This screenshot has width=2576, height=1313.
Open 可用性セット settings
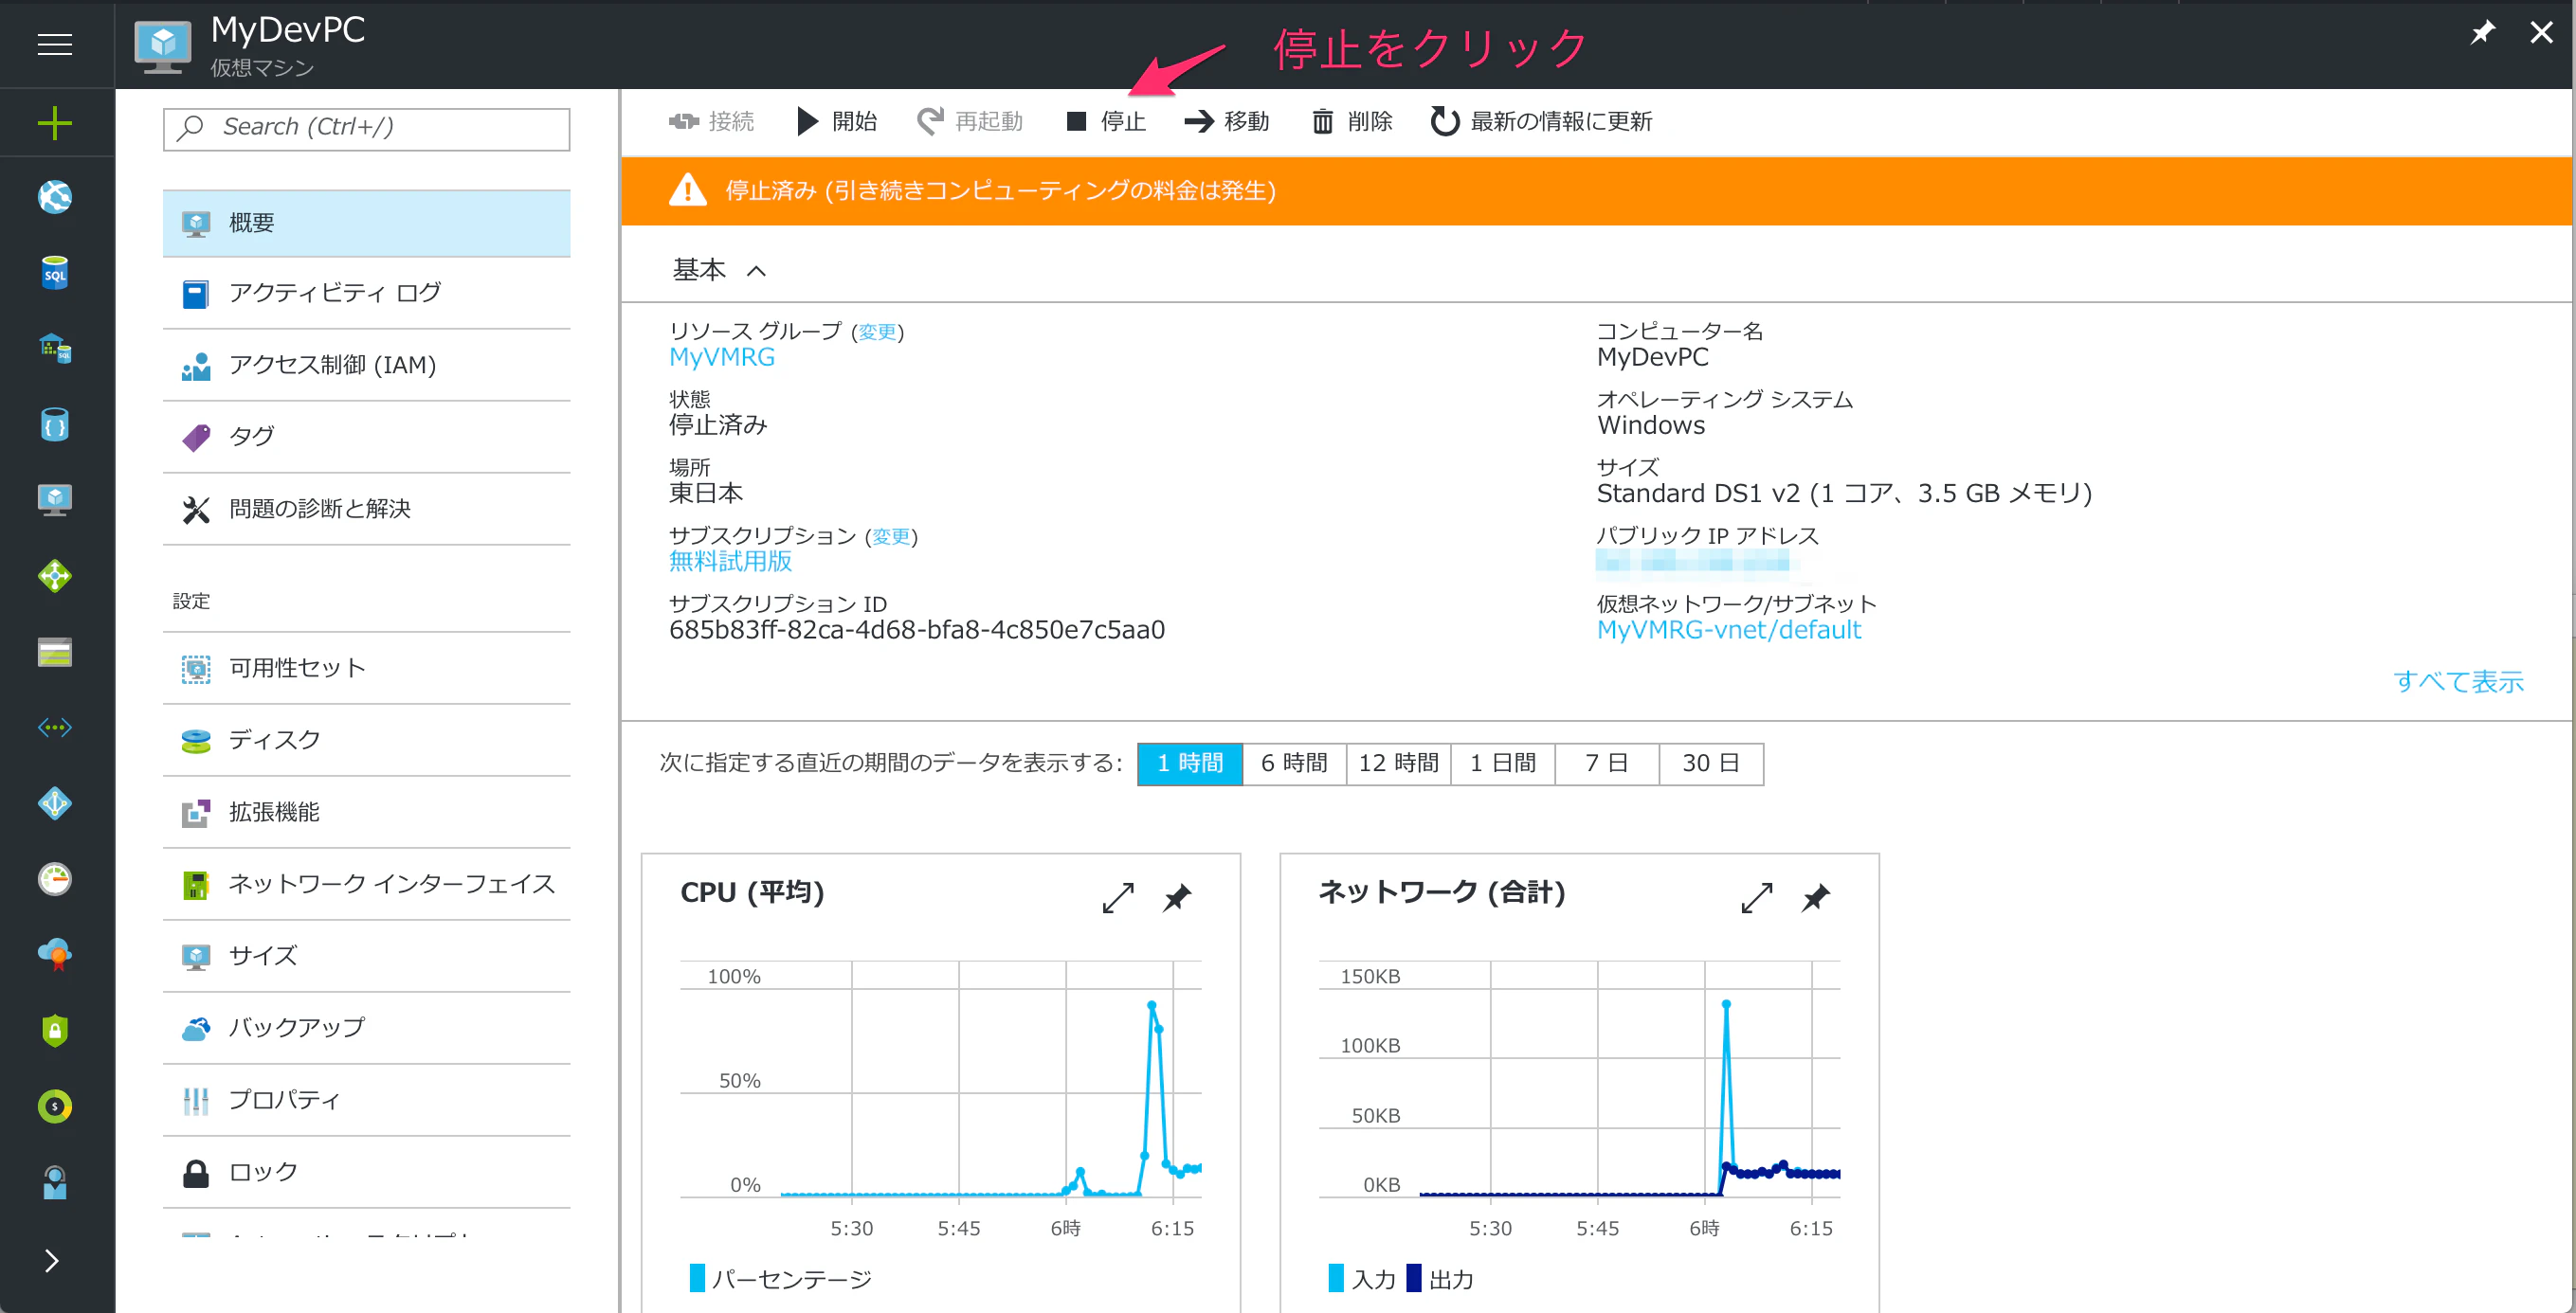pos(367,669)
